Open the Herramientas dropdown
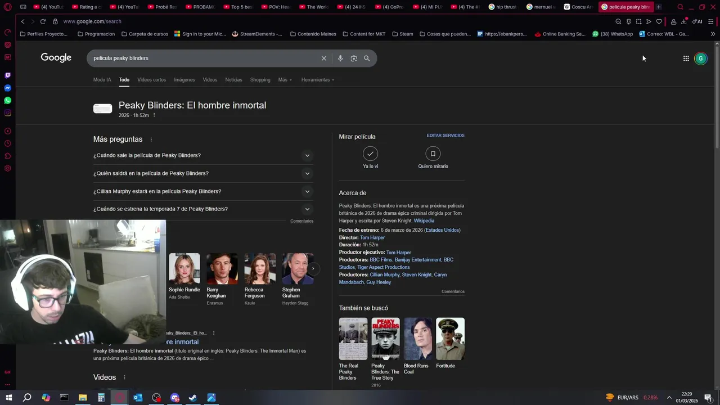The image size is (720, 405). (x=317, y=80)
